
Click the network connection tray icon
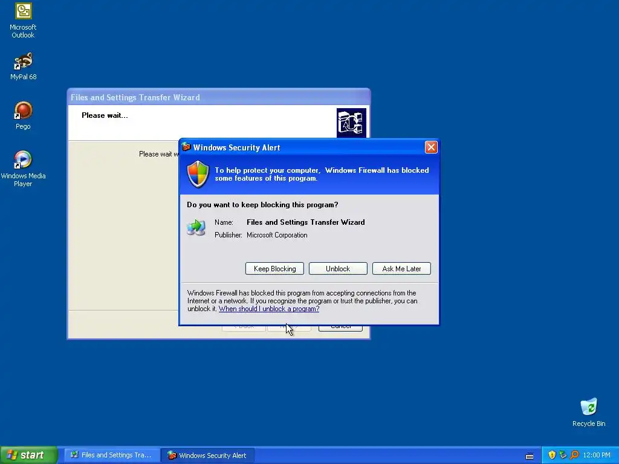pos(563,455)
